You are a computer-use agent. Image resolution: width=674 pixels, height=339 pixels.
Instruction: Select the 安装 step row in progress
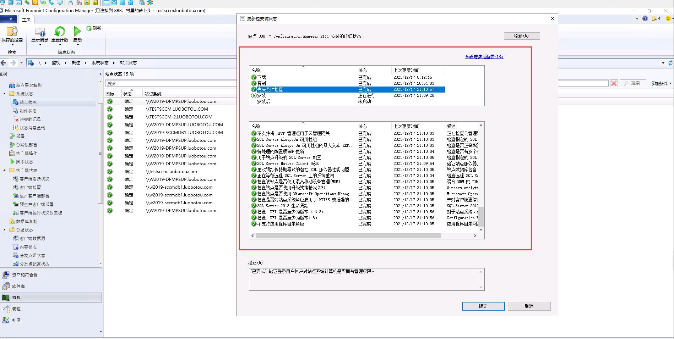348,95
